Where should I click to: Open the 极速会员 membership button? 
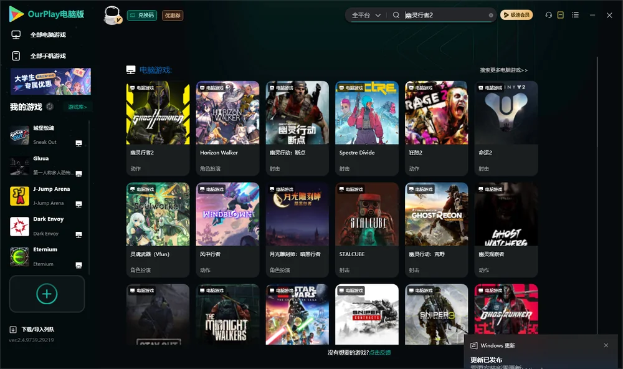(516, 15)
